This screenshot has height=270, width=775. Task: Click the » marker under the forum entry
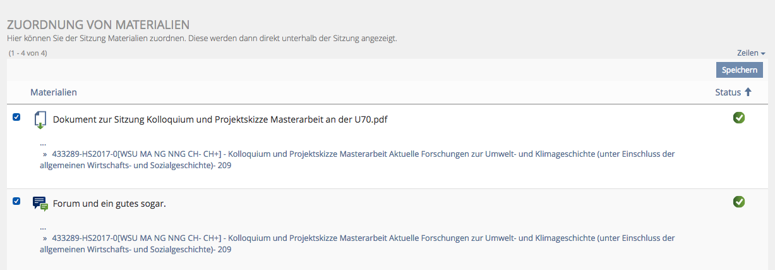click(45, 238)
